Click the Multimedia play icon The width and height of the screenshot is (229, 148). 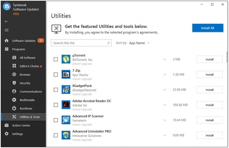click(14, 100)
